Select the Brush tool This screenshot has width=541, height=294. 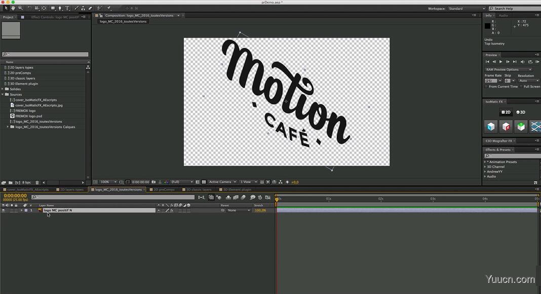tap(76, 8)
